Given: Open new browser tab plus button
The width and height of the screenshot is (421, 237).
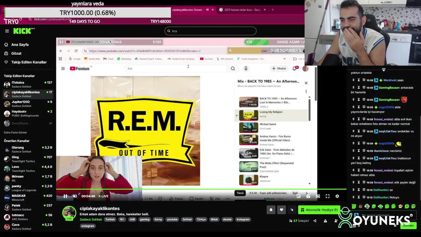Looking at the screenshot, I should (273, 10).
